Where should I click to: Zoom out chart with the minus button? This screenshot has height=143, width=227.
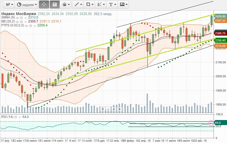click(108, 109)
